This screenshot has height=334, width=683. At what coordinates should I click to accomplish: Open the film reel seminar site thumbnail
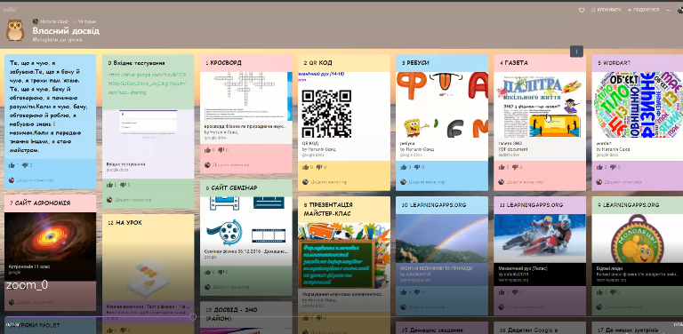click(246, 221)
